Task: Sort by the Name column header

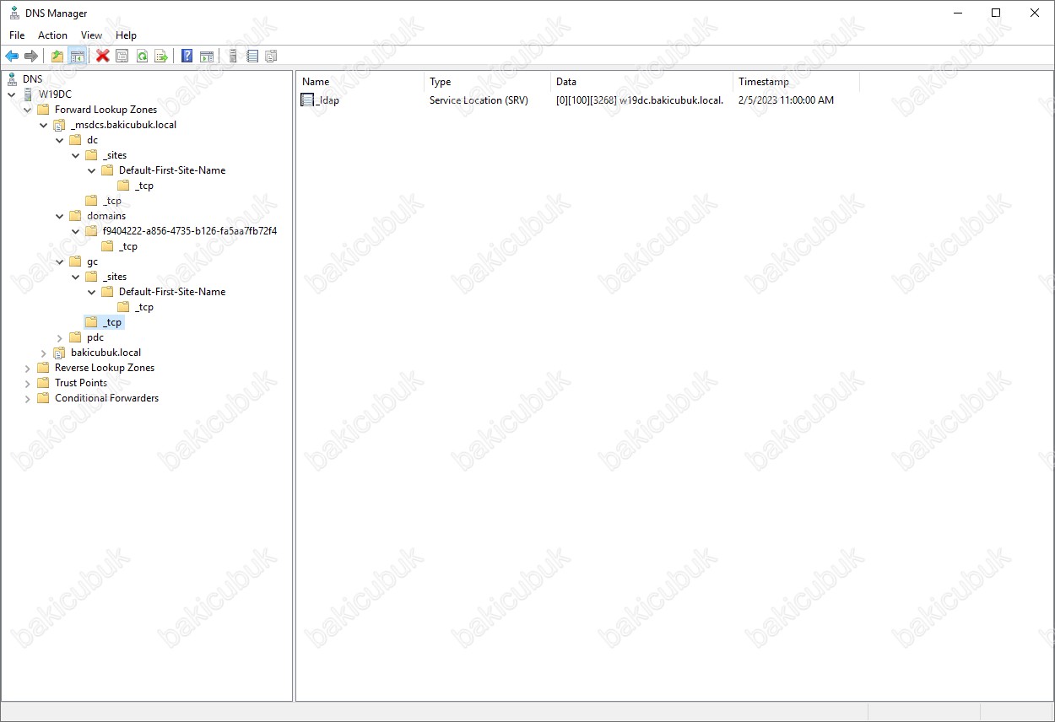Action: (360, 82)
